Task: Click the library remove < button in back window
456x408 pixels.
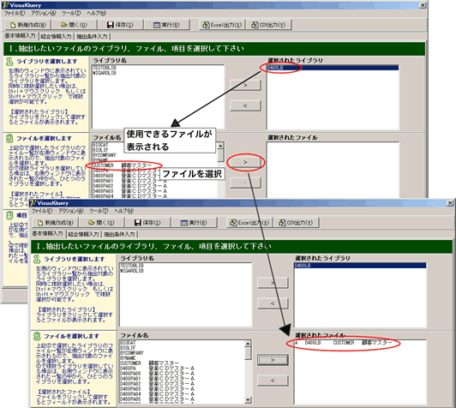Action: [x=245, y=105]
